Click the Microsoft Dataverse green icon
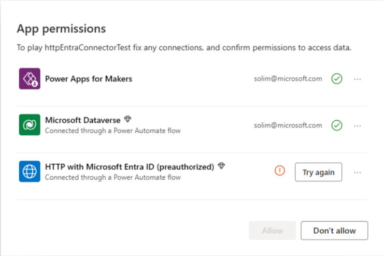The height and width of the screenshot is (256, 384). click(30, 125)
